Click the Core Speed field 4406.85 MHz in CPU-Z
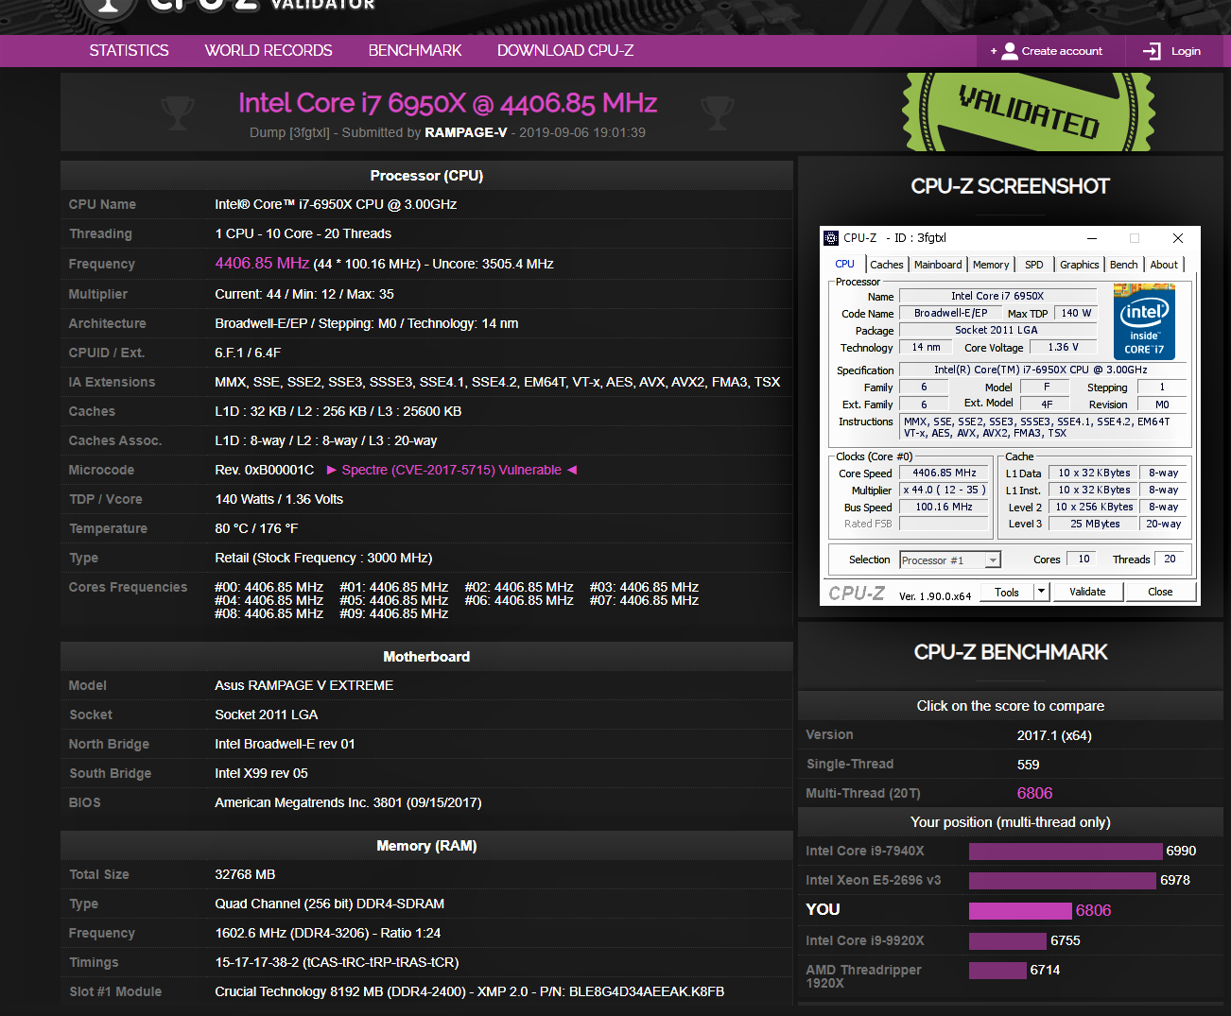The width and height of the screenshot is (1231, 1016). pos(945,474)
